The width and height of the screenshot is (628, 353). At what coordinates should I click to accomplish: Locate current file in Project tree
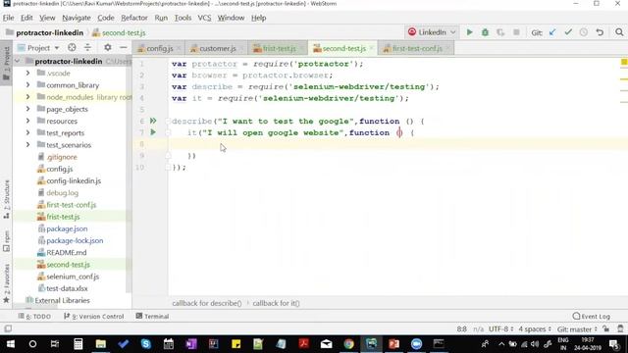(x=72, y=48)
